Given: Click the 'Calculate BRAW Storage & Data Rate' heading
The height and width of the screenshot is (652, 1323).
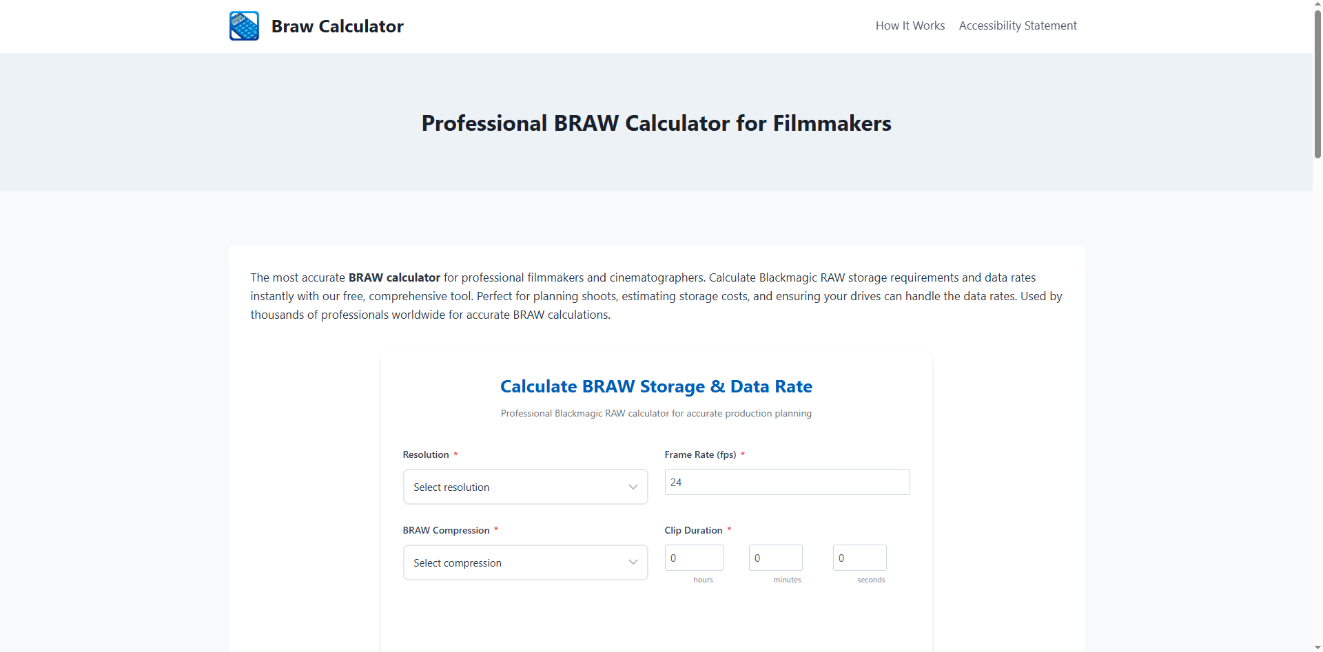Looking at the screenshot, I should [656, 386].
